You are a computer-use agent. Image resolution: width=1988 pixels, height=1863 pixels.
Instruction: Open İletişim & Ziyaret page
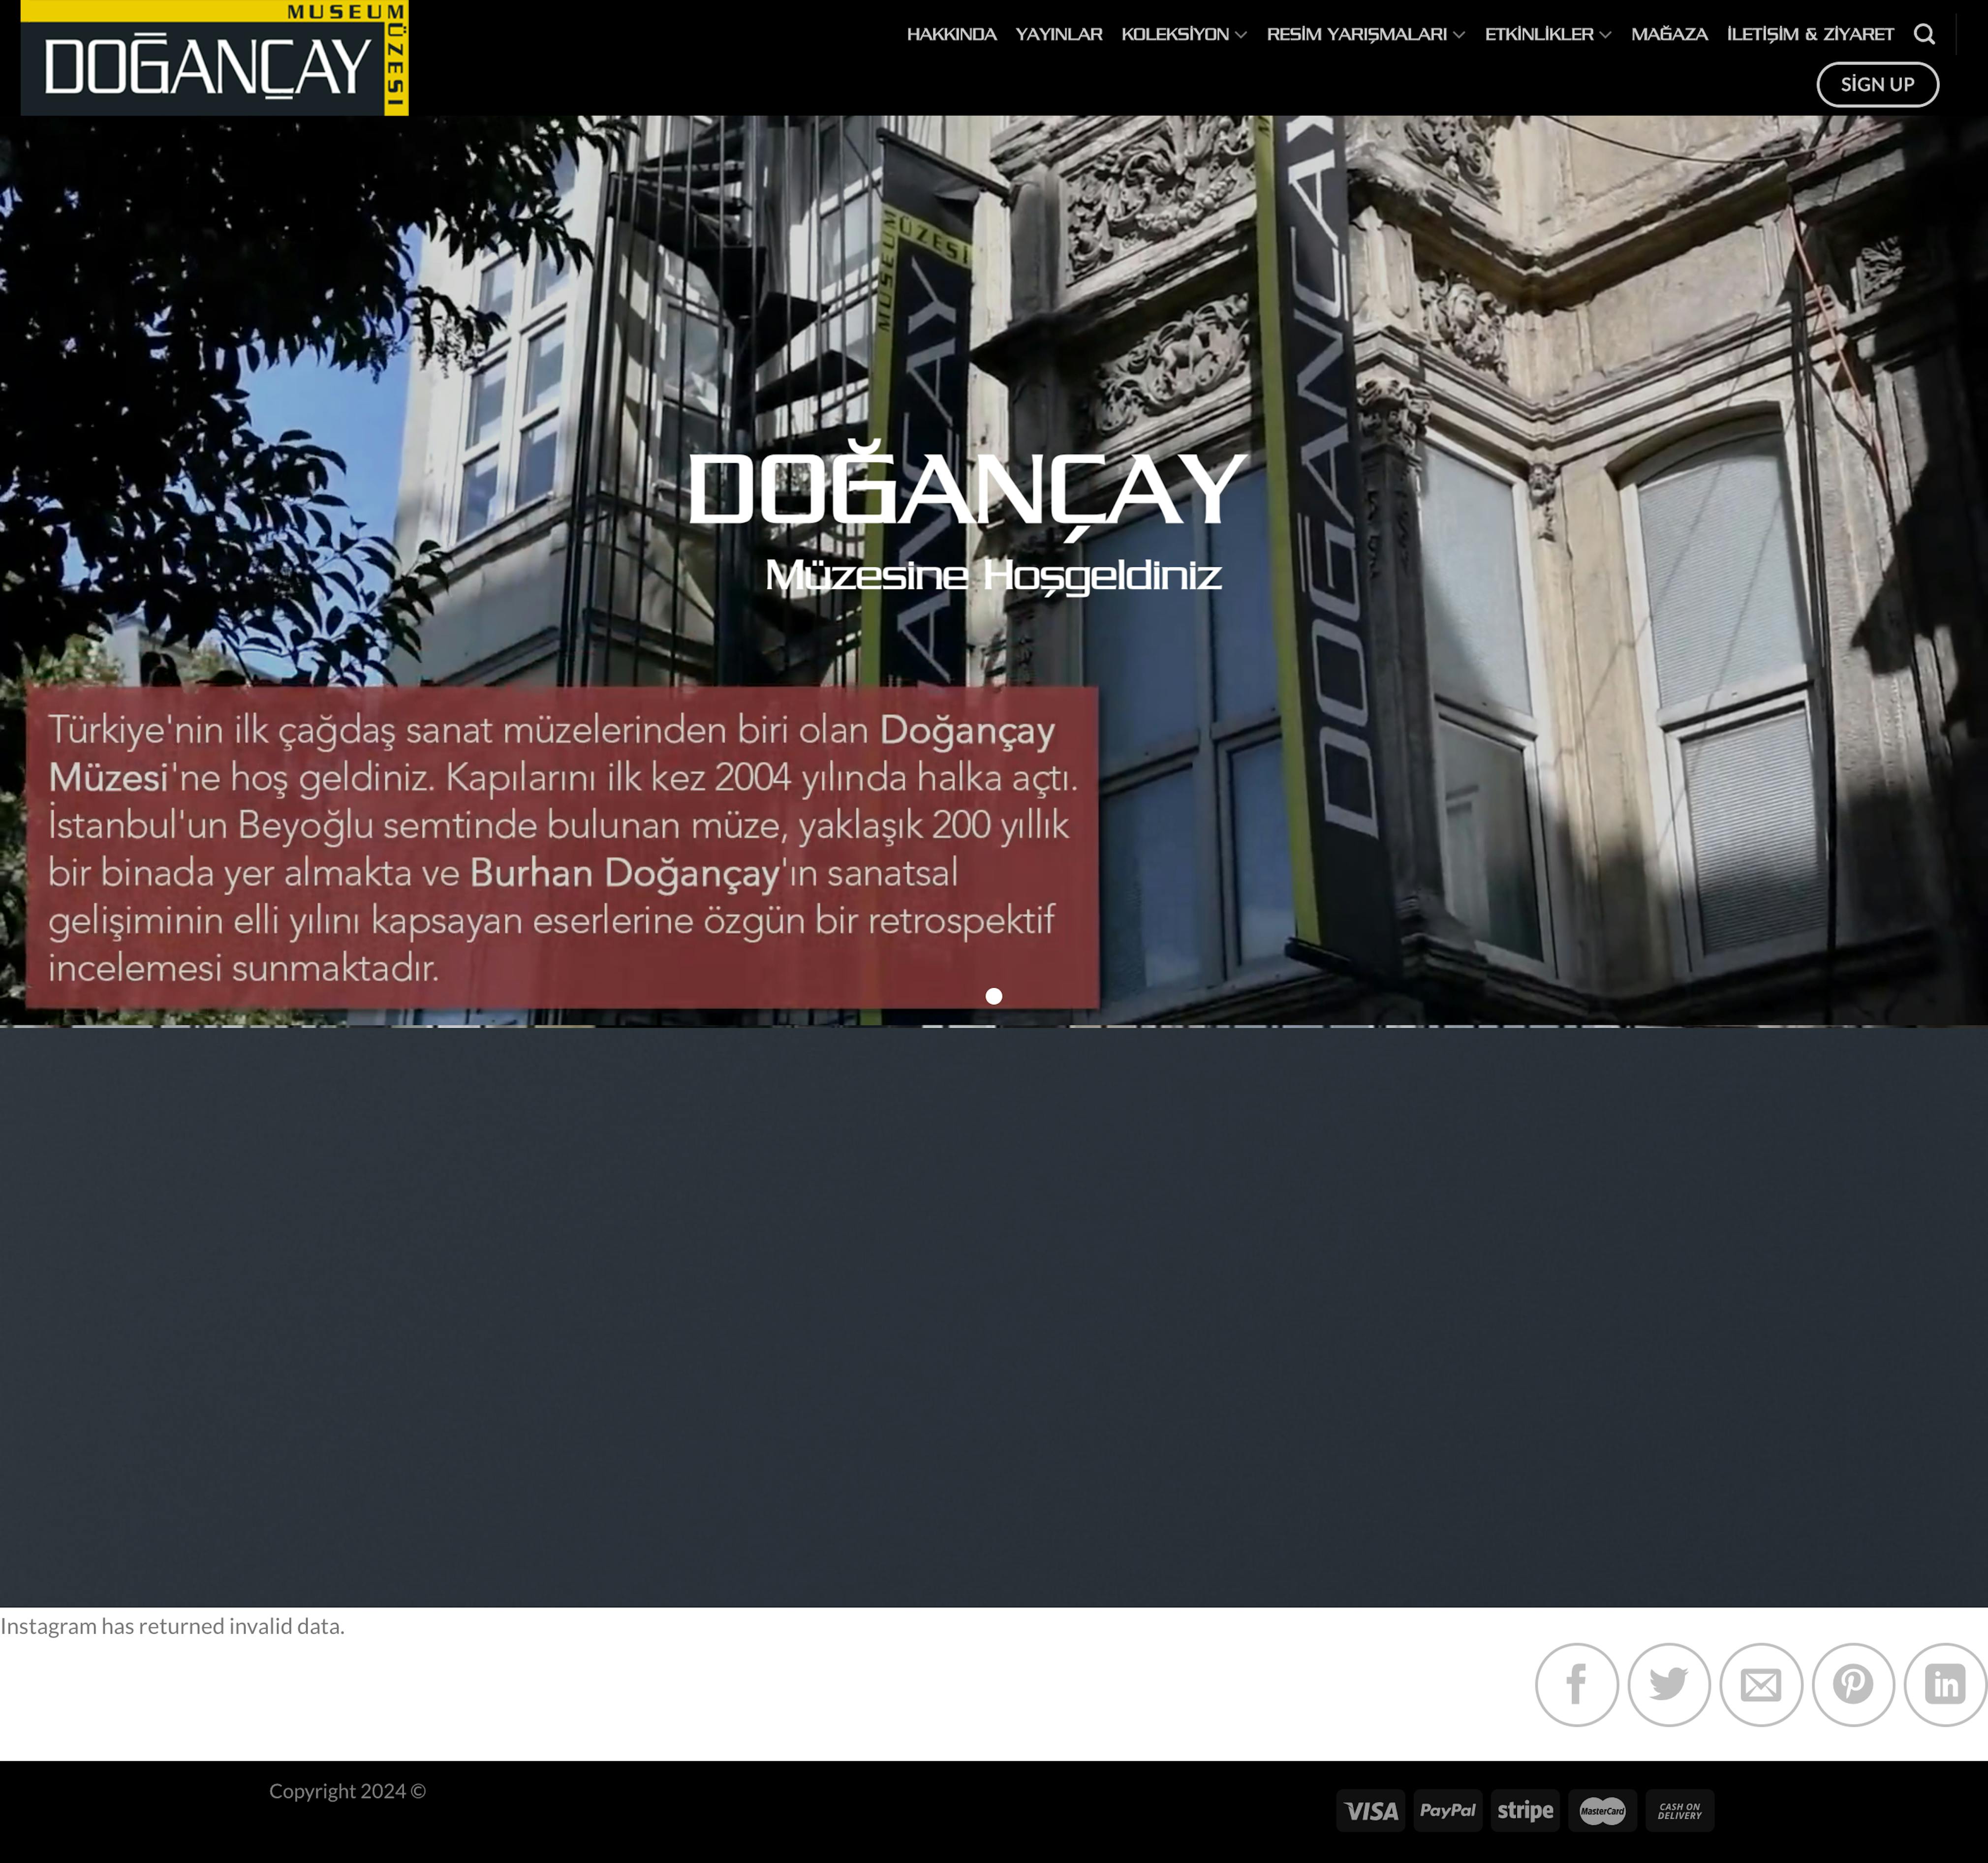[1810, 34]
